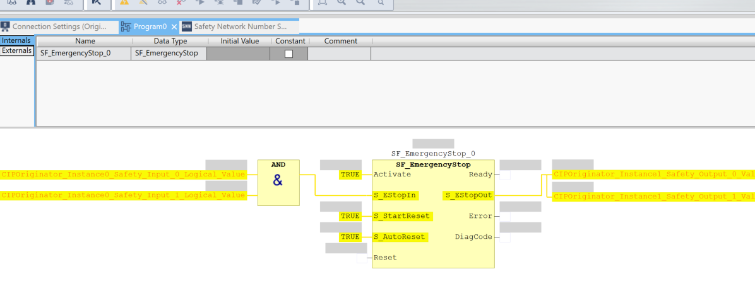Click the Comment column header
This screenshot has width=755, height=286.
[340, 42]
